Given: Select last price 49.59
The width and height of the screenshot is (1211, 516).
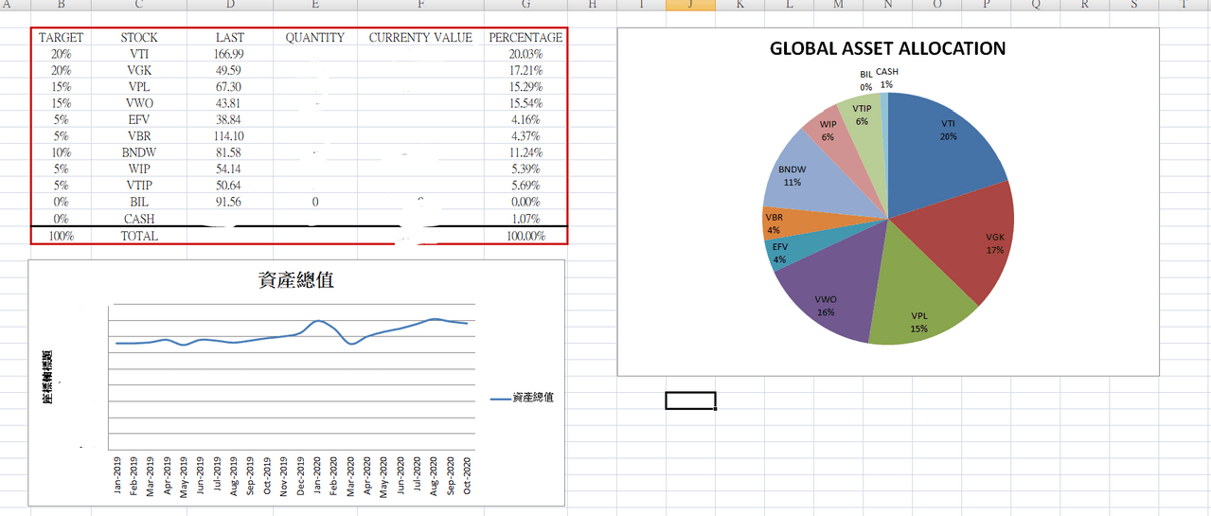Looking at the screenshot, I should 230,70.
